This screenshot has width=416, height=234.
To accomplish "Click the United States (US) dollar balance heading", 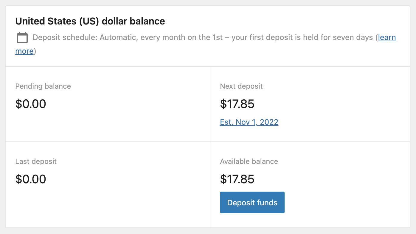I will coord(90,21).
